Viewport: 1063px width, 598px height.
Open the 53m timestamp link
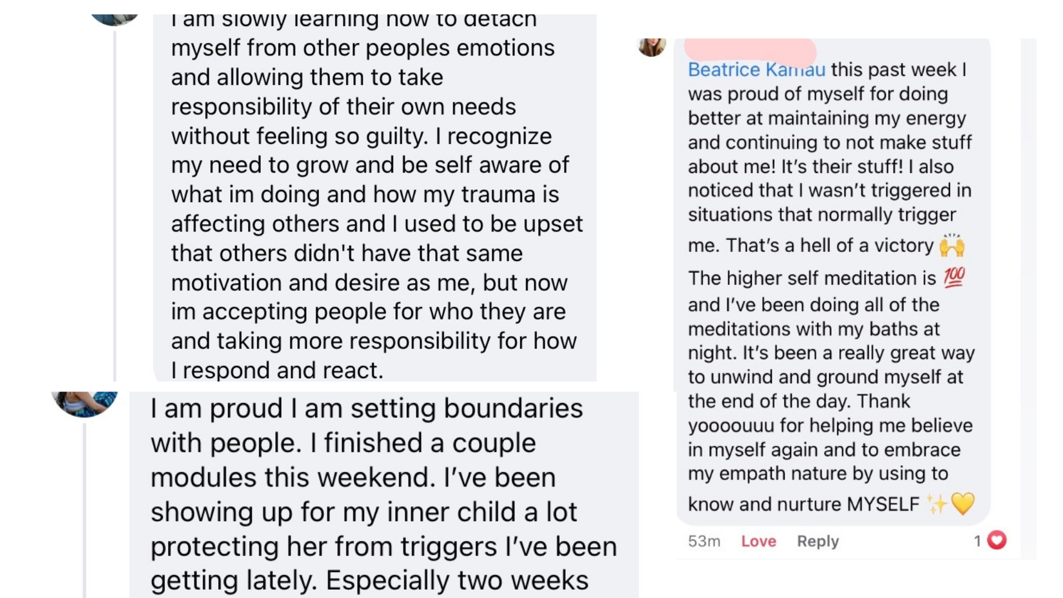coord(704,541)
